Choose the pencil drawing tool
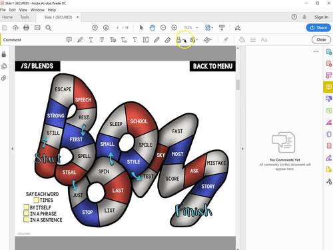This screenshot has width=333, height=250. pyautogui.click(x=157, y=40)
